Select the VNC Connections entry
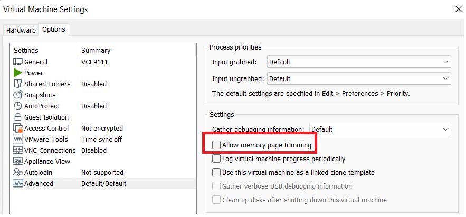 tap(50, 150)
